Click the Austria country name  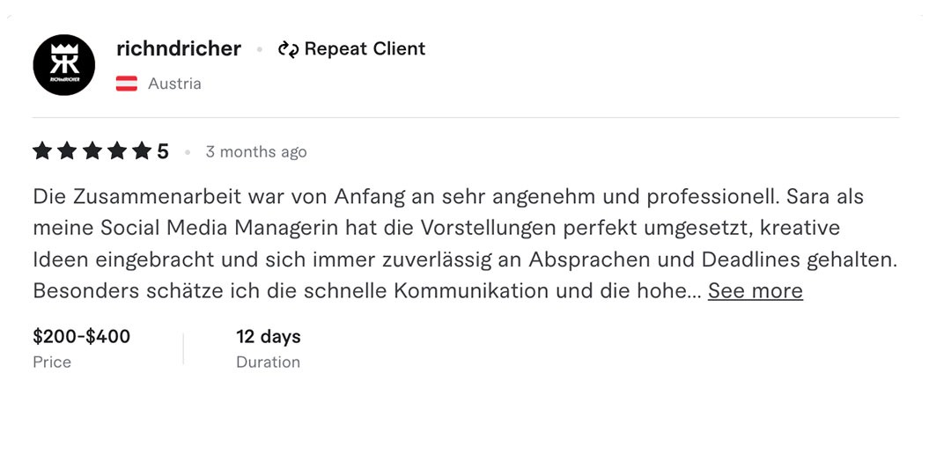click(x=174, y=84)
